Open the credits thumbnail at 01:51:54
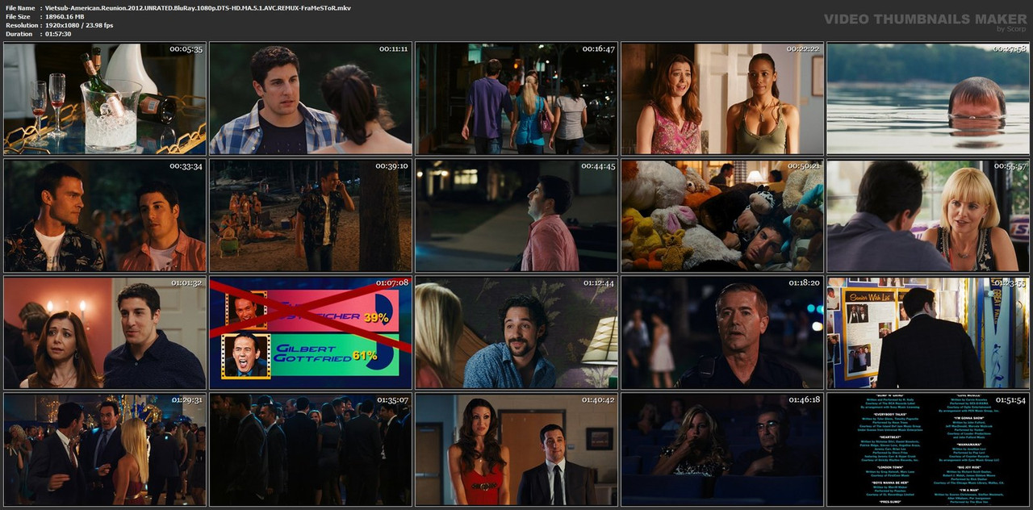 (928, 449)
